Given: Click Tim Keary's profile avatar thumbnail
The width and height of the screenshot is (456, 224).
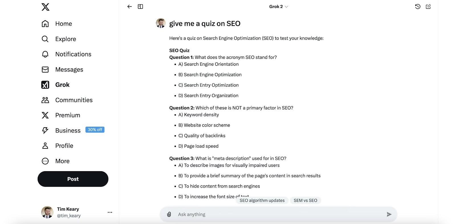Looking at the screenshot, I should pyautogui.click(x=47, y=212).
